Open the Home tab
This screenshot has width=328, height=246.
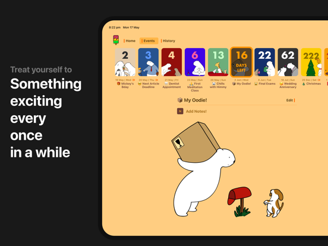(130, 41)
